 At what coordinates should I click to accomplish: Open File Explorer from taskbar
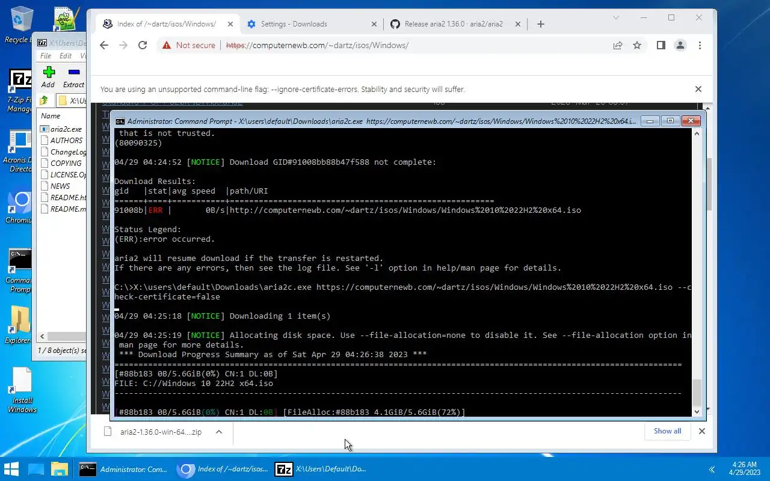pos(60,469)
